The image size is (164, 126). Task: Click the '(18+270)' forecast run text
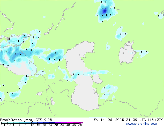click(x=156, y=120)
